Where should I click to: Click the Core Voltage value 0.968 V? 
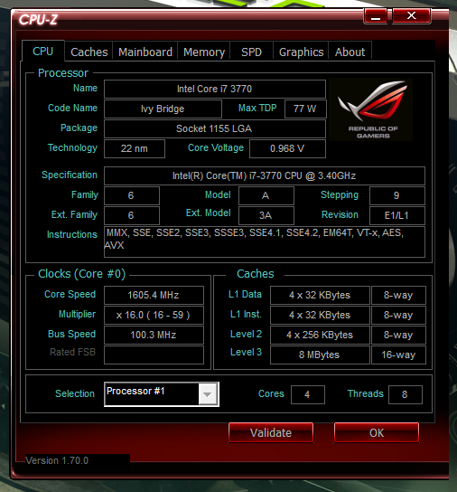(287, 148)
